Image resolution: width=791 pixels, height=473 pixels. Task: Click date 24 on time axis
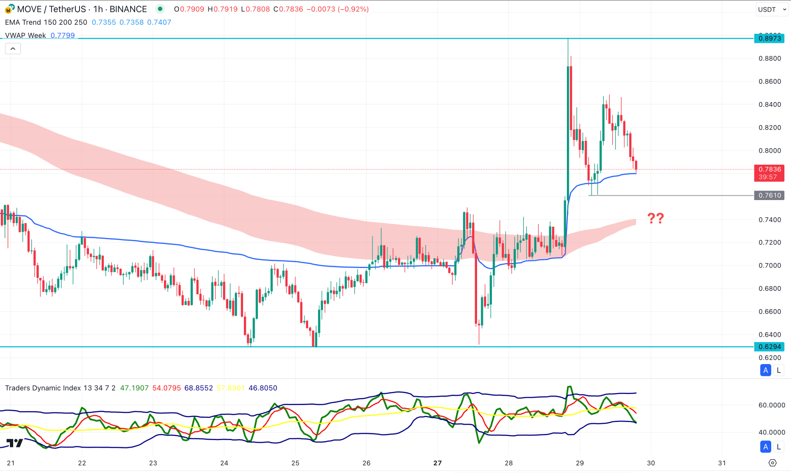coord(224,463)
